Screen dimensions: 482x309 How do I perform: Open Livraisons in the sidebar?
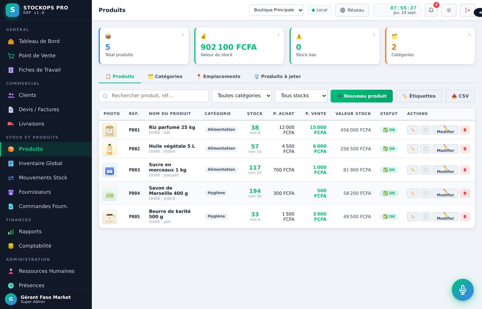click(46, 124)
